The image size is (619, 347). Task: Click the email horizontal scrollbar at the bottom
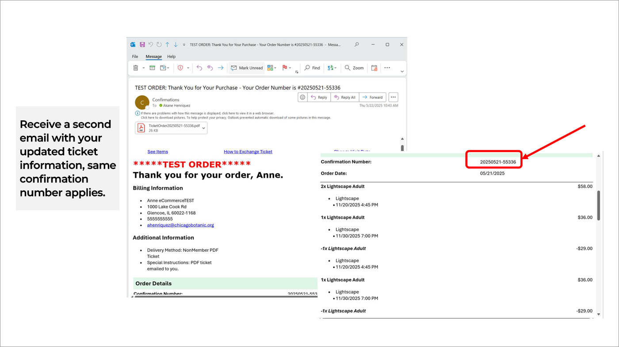point(225,297)
